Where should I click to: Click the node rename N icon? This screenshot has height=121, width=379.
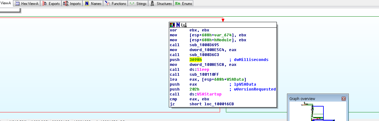pyautogui.click(x=178, y=25)
